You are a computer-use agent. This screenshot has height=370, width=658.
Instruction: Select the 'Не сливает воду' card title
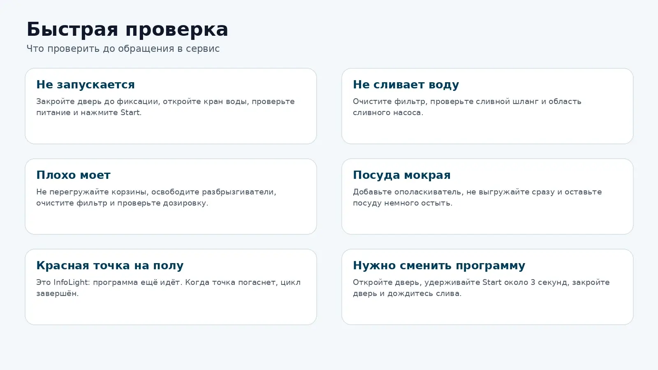pos(406,85)
